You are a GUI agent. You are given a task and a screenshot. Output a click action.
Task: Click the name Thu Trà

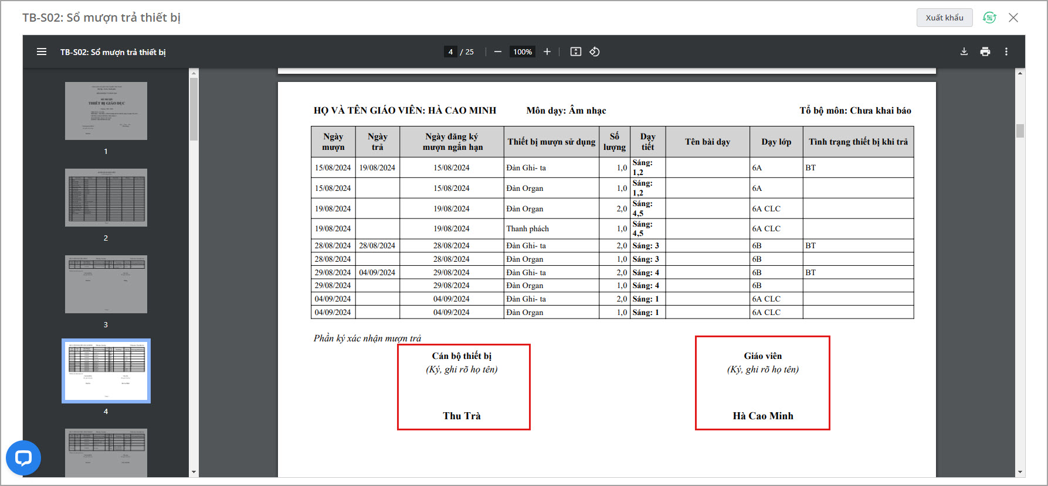click(462, 416)
